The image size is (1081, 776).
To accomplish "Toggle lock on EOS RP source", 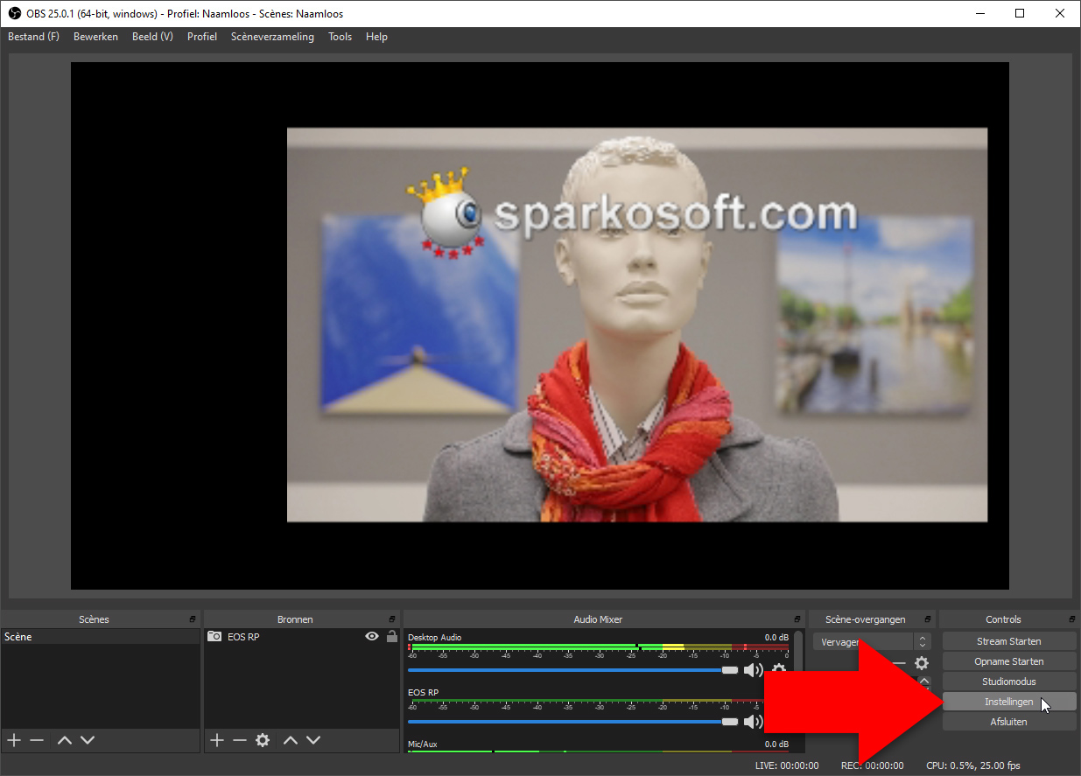I will point(392,637).
